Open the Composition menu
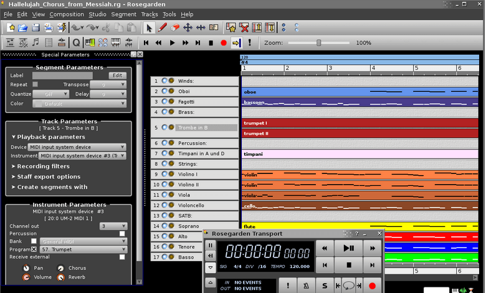The height and width of the screenshot is (293, 486). click(x=67, y=14)
